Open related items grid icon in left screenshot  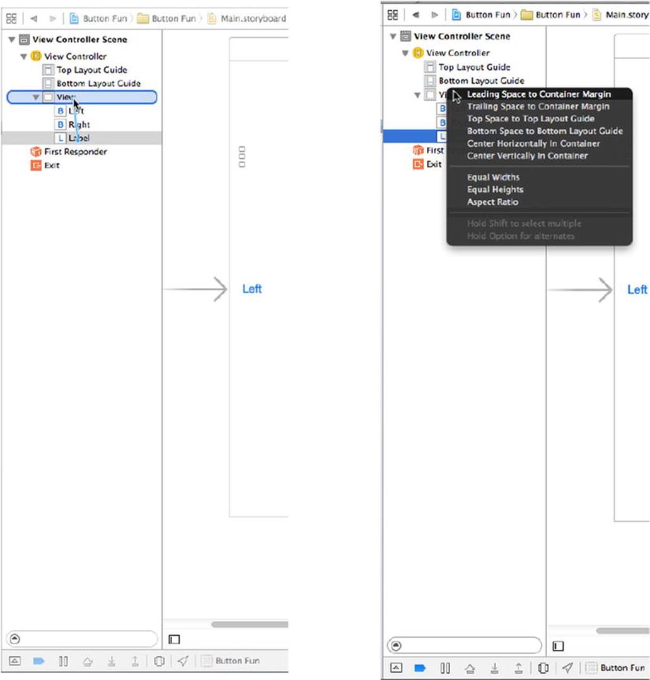click(11, 19)
